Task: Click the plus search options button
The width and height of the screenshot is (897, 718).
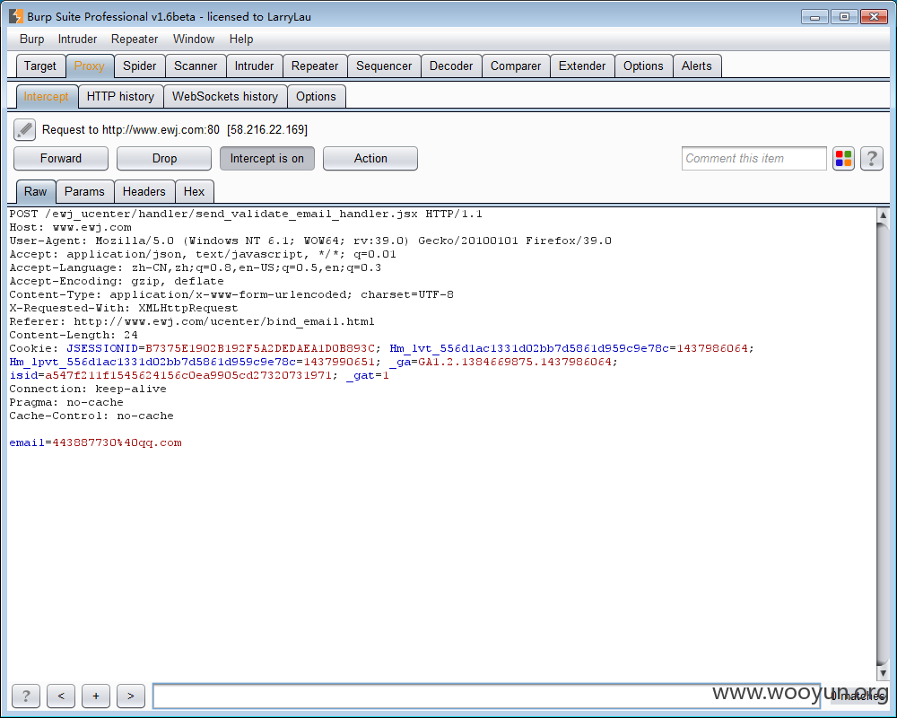Action: (x=96, y=696)
